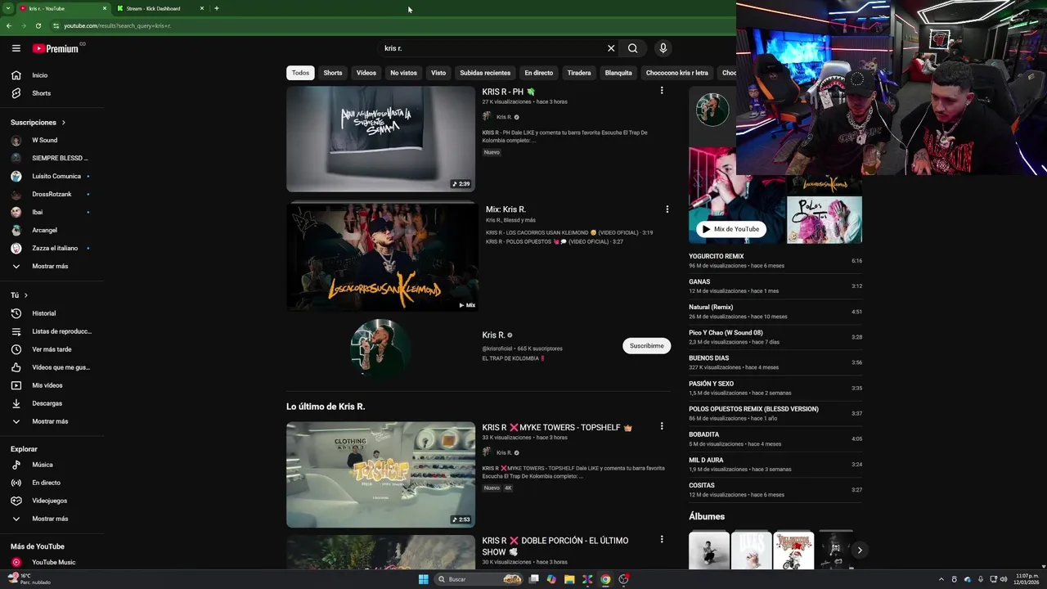The width and height of the screenshot is (1047, 589).
Task: Open a new browser tab with plus
Action: 217,8
